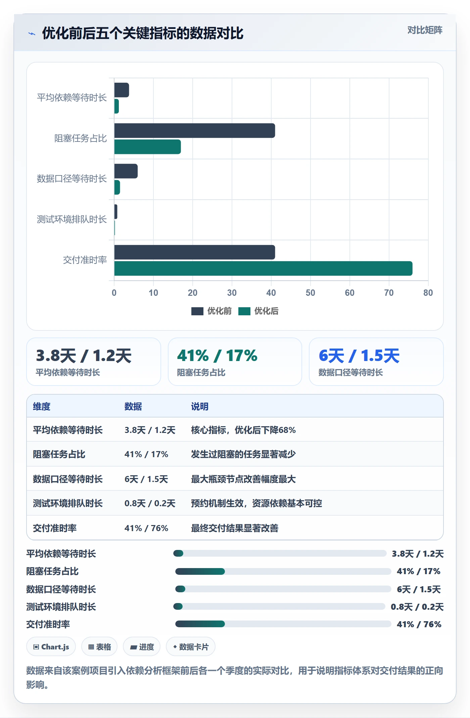470x718 pixels.
Task: Click the 6天 / 1.5天 data card
Action: (x=376, y=362)
